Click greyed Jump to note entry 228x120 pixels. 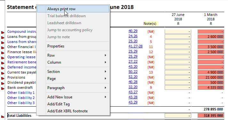[x=73, y=37]
